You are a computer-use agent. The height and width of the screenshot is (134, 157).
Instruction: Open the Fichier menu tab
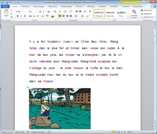pyautogui.click(x=5, y=6)
